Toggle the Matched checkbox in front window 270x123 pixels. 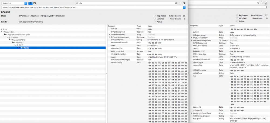(155, 19)
